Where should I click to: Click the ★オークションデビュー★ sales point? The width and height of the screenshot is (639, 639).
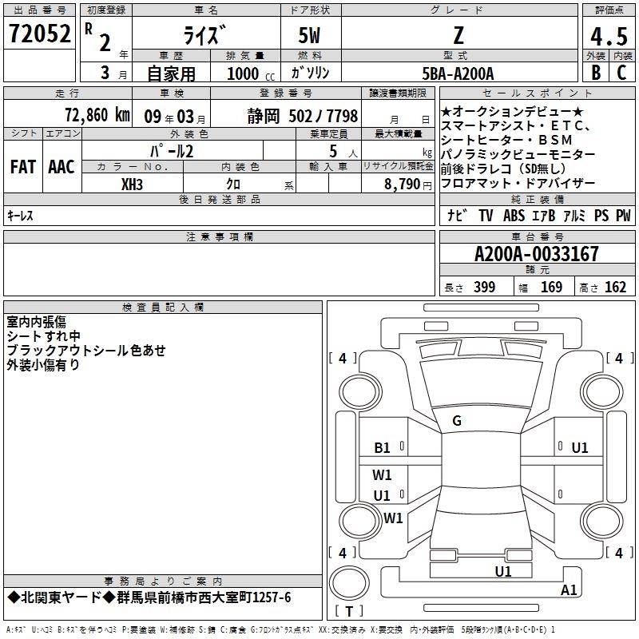(512, 111)
